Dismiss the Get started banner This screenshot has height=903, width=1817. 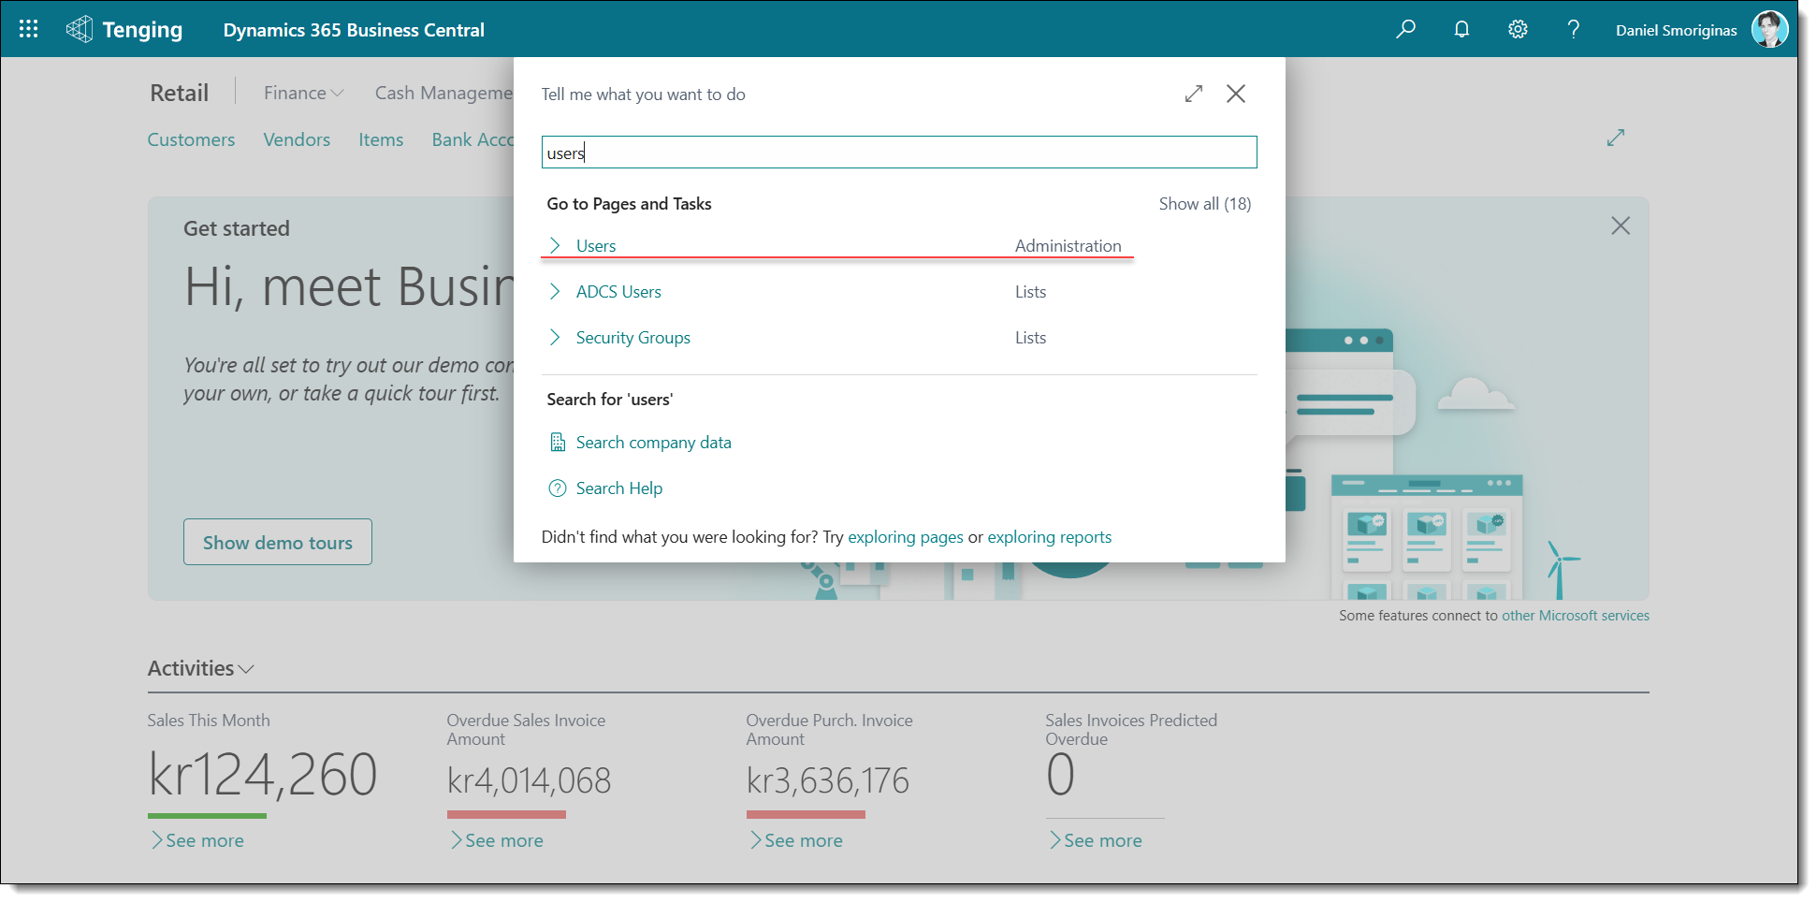click(1621, 226)
